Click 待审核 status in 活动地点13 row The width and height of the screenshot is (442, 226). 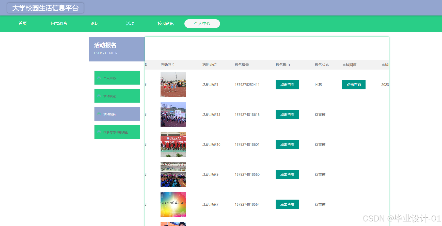(x=320, y=115)
